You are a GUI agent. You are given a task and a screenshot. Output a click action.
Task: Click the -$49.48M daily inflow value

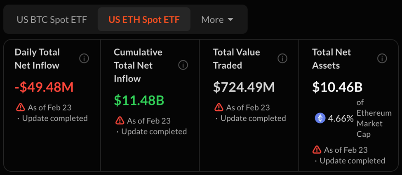point(44,87)
